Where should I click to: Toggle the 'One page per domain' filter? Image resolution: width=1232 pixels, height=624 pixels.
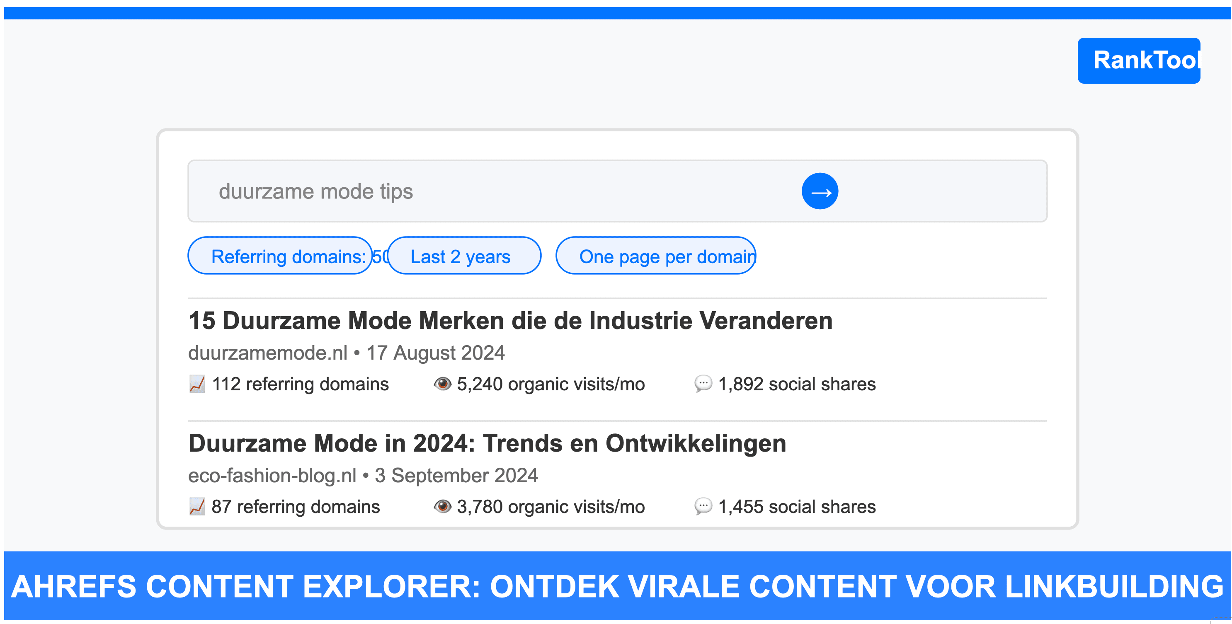coord(656,256)
